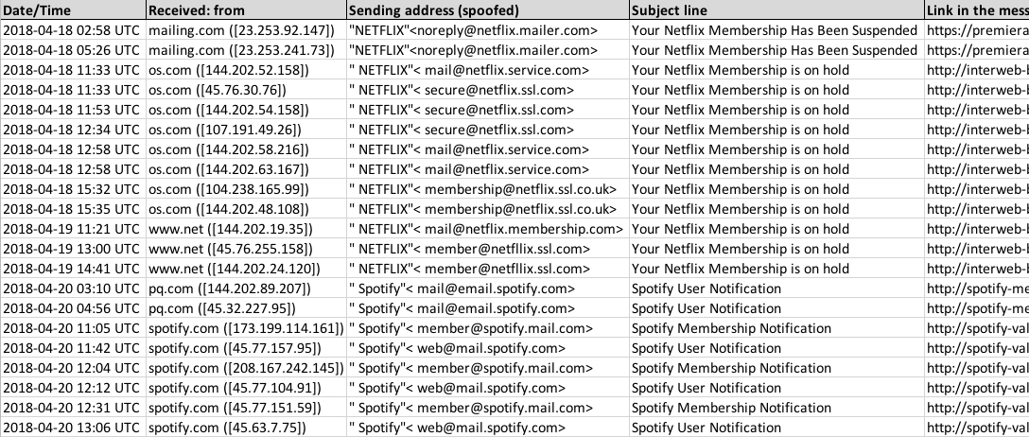Select the 'Subject line' header cell
This screenshot has width=1029, height=437.
(x=777, y=9)
